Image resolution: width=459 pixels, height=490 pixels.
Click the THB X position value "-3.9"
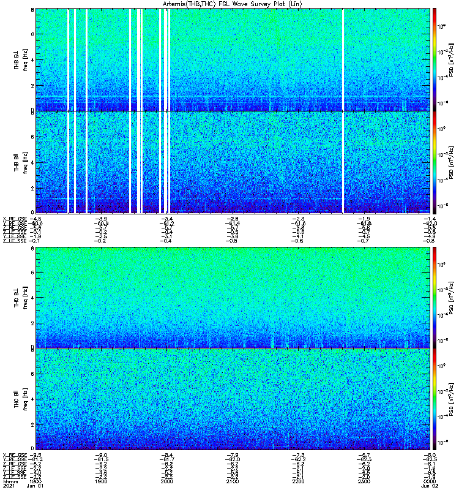tap(101, 219)
